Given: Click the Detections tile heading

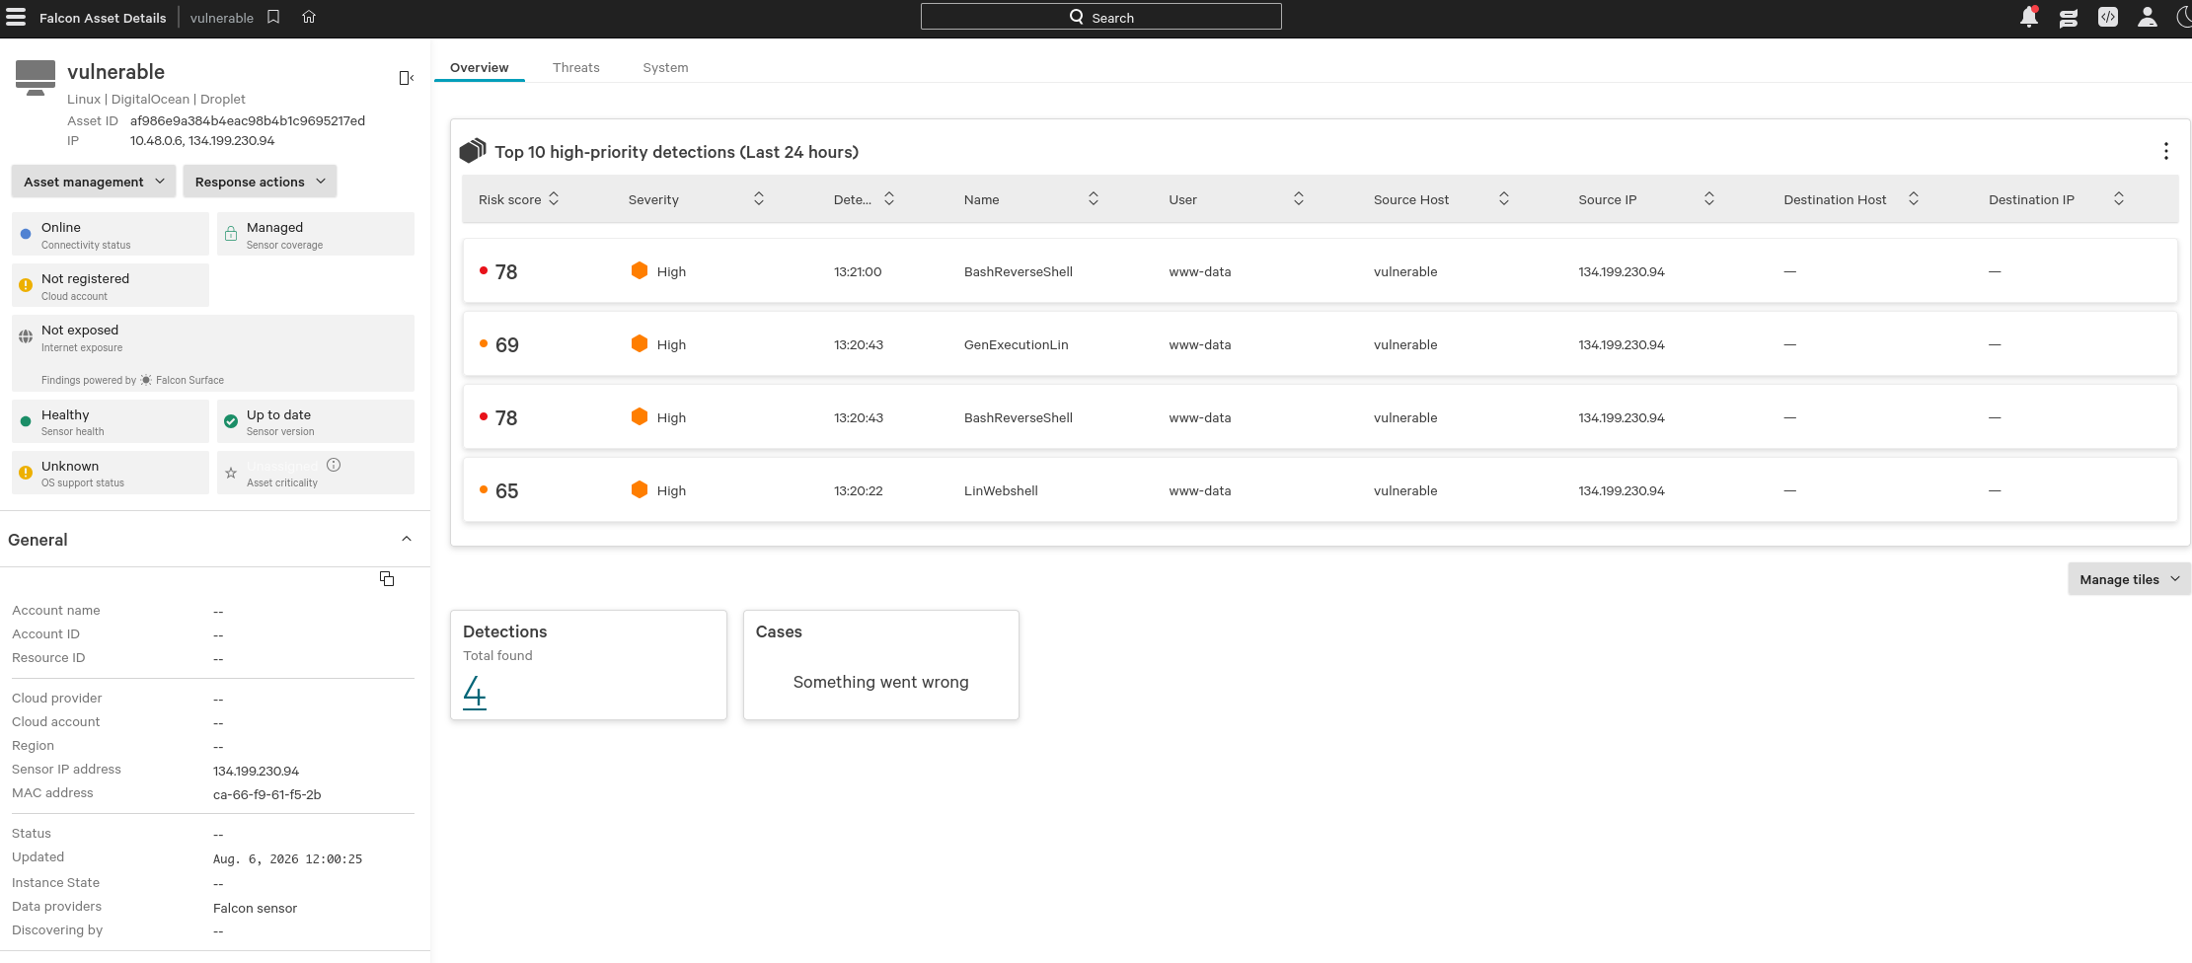Looking at the screenshot, I should tap(505, 631).
